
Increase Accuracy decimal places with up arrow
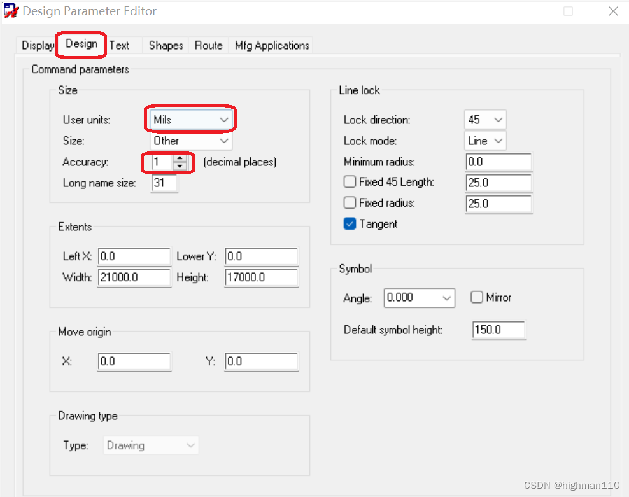pyautogui.click(x=180, y=158)
